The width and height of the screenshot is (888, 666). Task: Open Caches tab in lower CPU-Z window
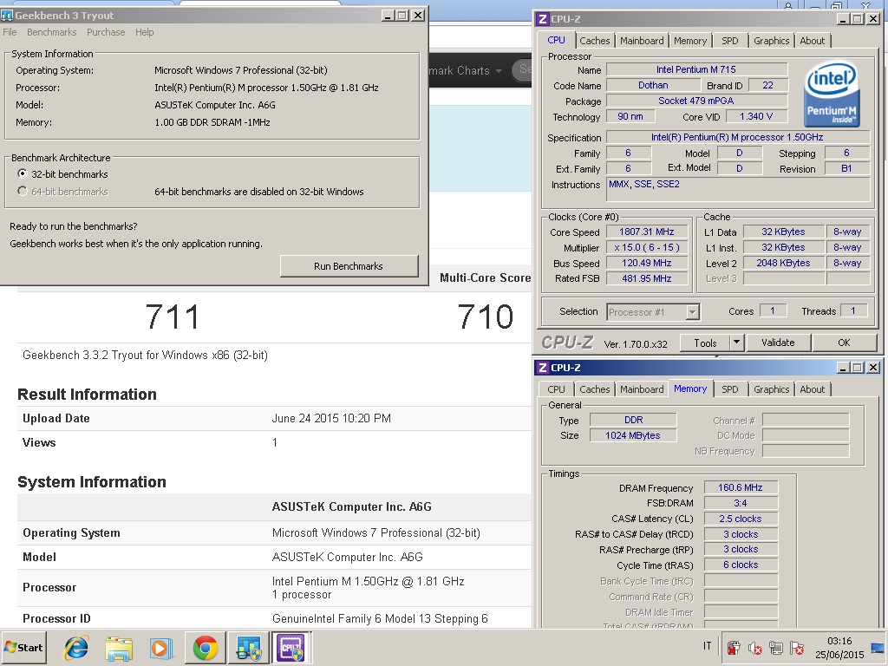[x=595, y=389]
